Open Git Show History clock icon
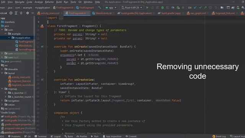The width and height of the screenshot is (245, 138). (x=211, y=8)
